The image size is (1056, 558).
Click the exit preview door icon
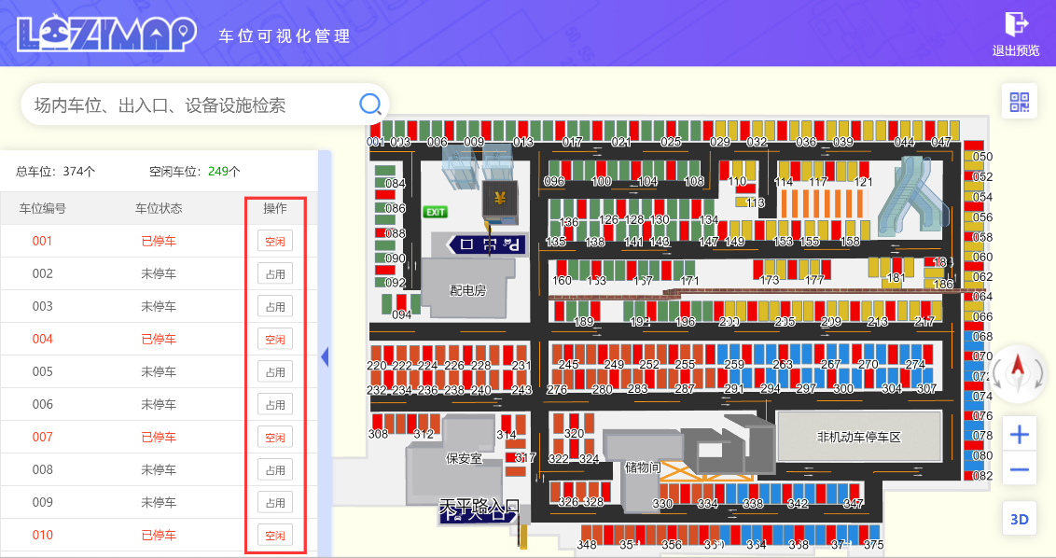coord(1016,23)
